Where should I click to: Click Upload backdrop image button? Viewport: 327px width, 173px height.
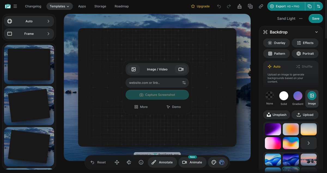pos(305,115)
